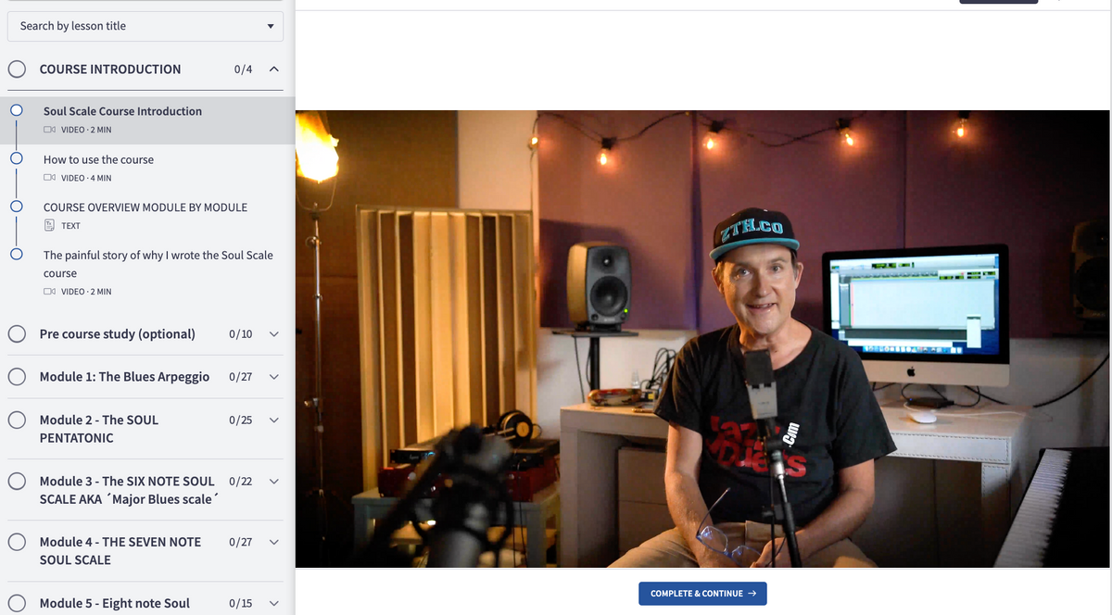The width and height of the screenshot is (1112, 615).
Task: Expand Module 2 - The SOUL PENTATONIC chevron
Action: click(273, 420)
